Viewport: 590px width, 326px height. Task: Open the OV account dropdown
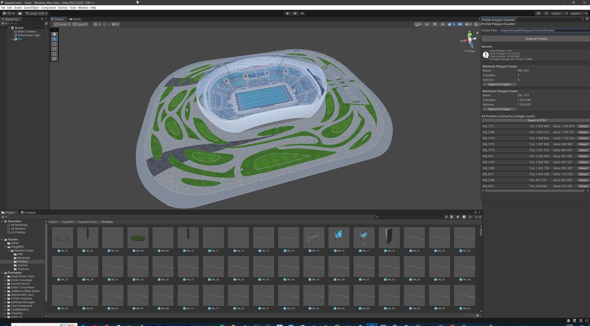tap(9, 13)
